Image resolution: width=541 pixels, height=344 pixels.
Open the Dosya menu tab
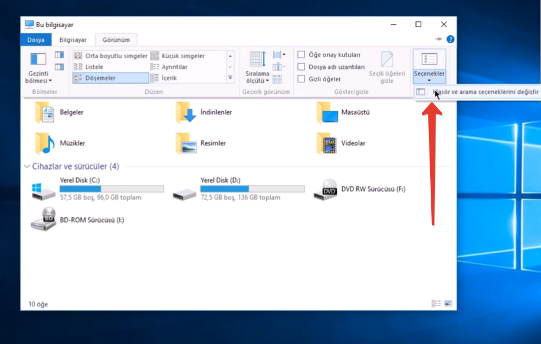pos(36,39)
